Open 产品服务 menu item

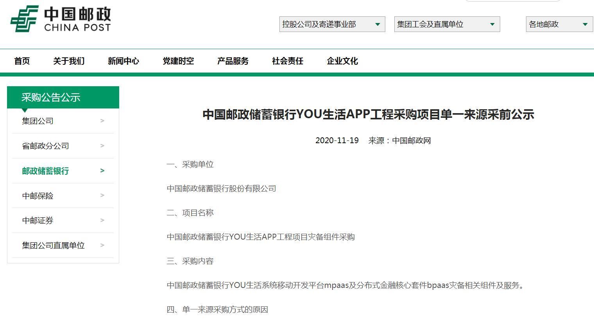pyautogui.click(x=233, y=61)
